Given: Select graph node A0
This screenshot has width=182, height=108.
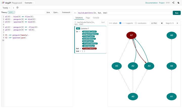Looking at the screenshot, I should tap(133, 97).
